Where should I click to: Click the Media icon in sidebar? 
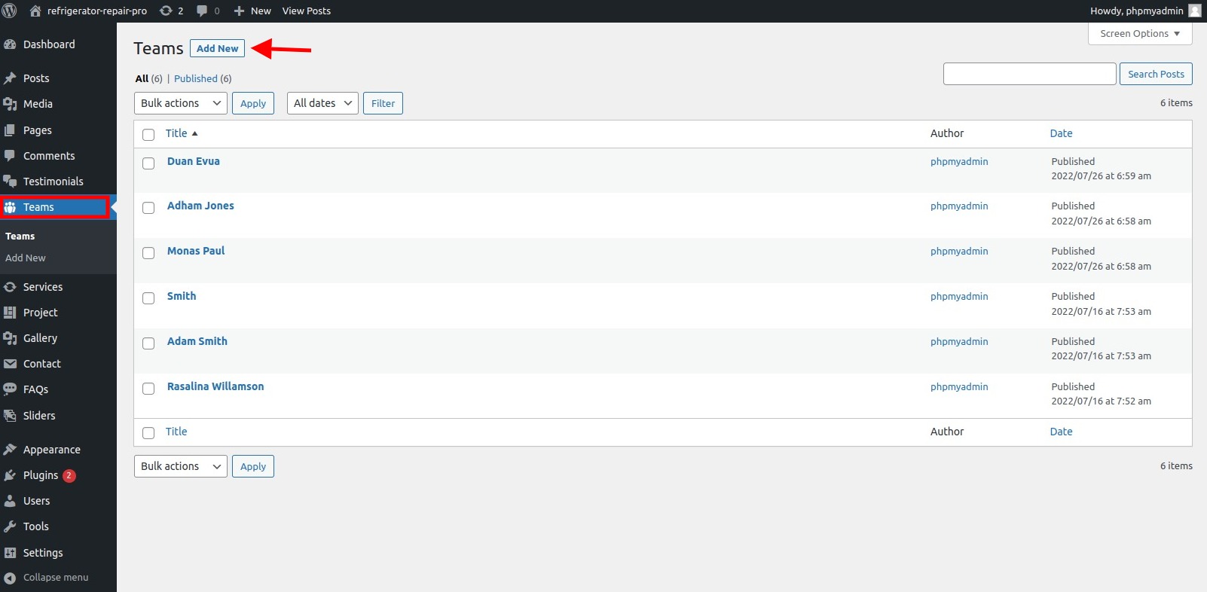(10, 104)
